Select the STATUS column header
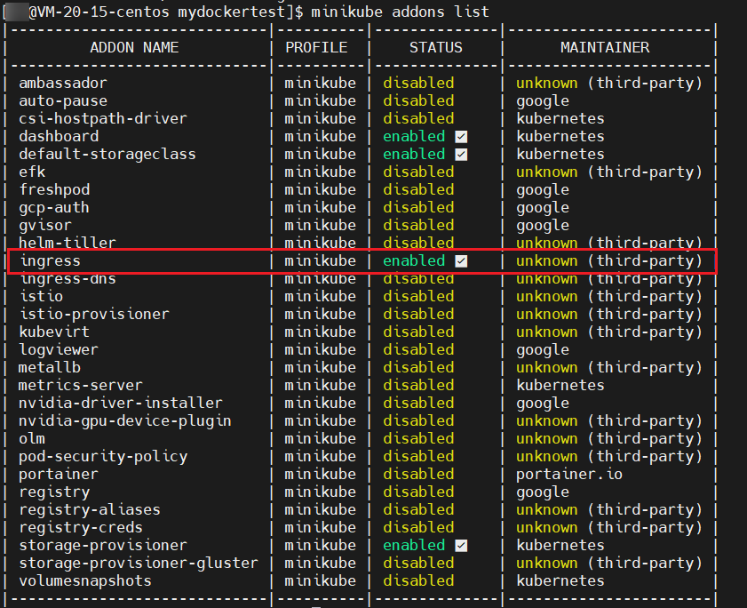Viewport: 747px width, 608px height. [436, 48]
